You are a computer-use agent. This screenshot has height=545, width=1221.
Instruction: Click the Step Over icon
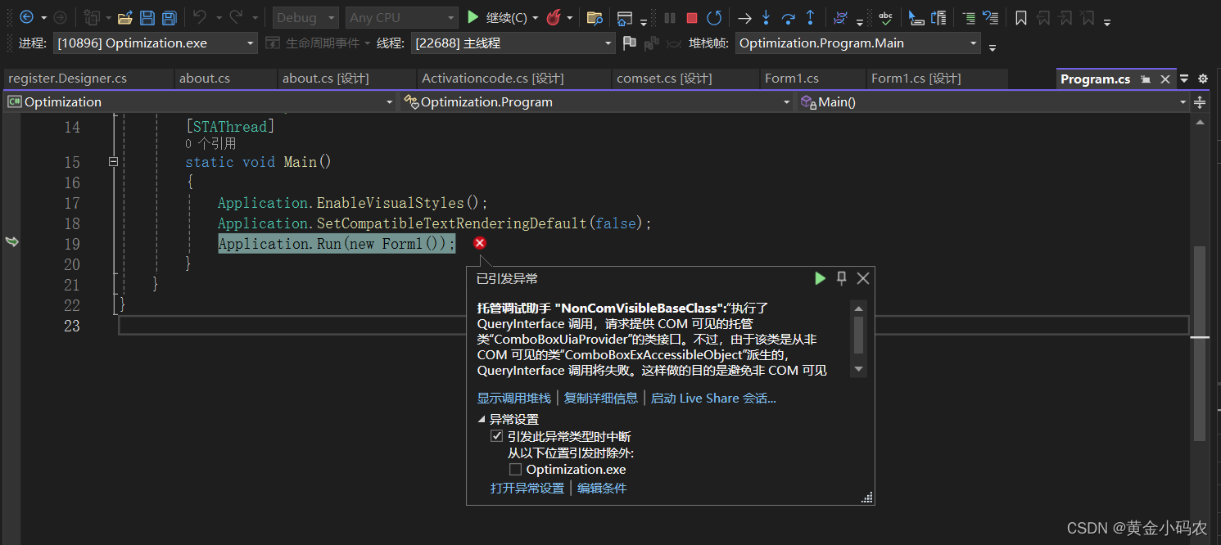click(x=789, y=17)
